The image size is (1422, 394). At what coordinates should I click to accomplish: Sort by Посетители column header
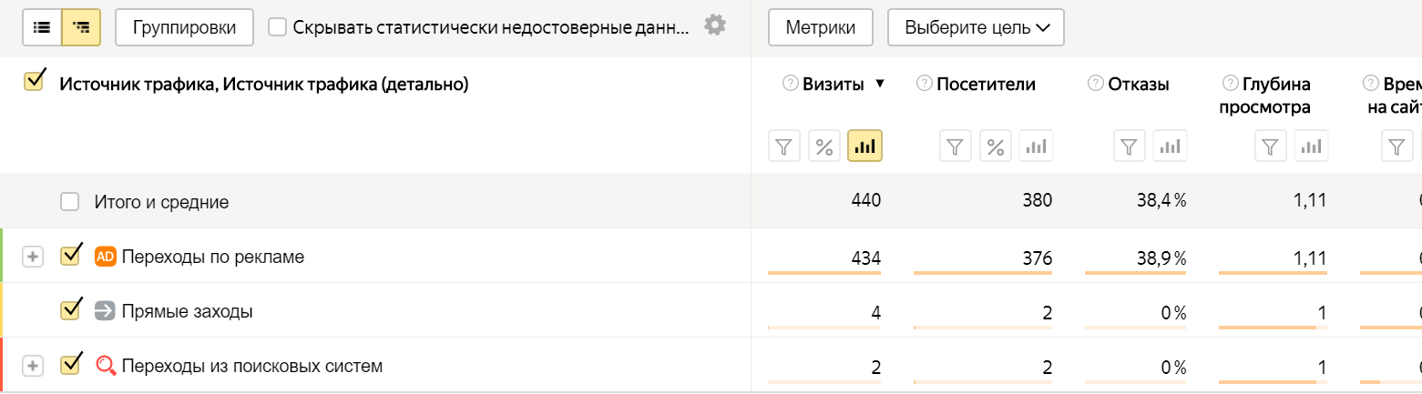(x=987, y=84)
